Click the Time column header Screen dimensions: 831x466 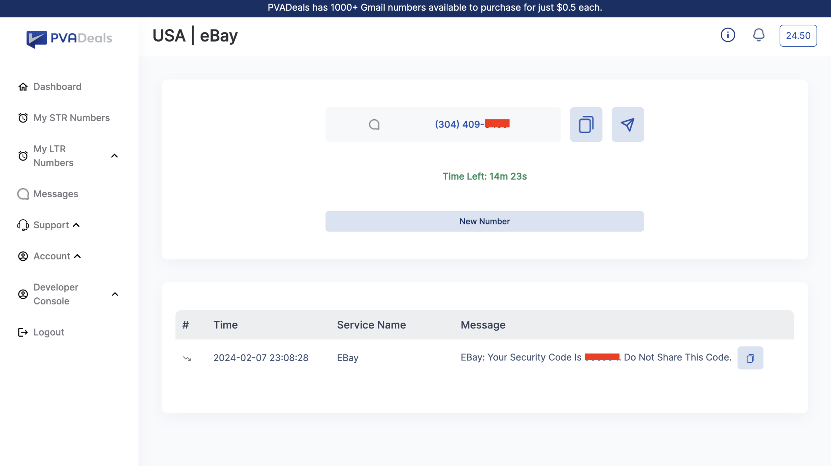[x=225, y=325]
